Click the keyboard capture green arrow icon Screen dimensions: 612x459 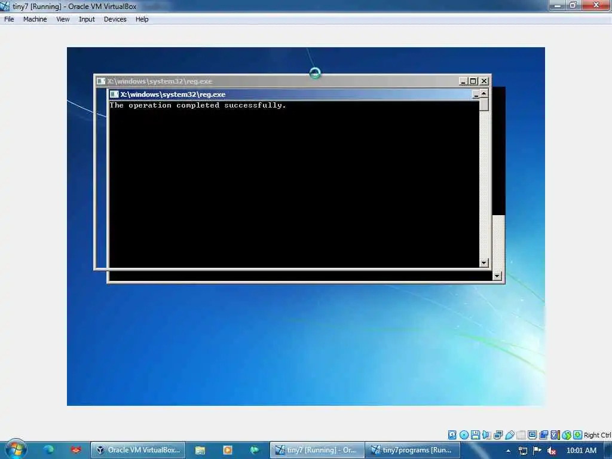[578, 435]
